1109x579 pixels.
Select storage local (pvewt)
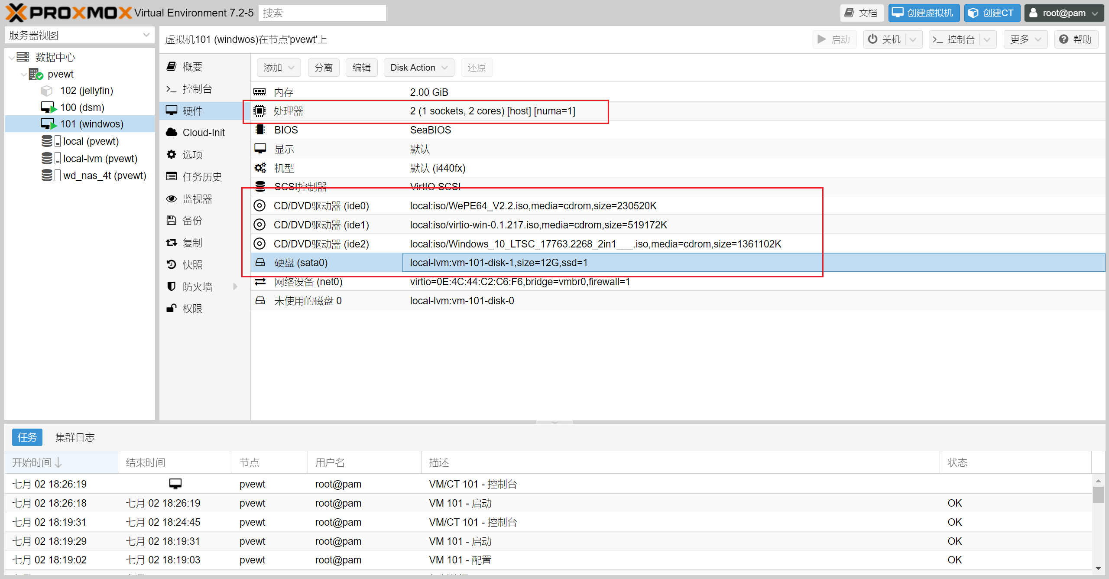click(91, 141)
